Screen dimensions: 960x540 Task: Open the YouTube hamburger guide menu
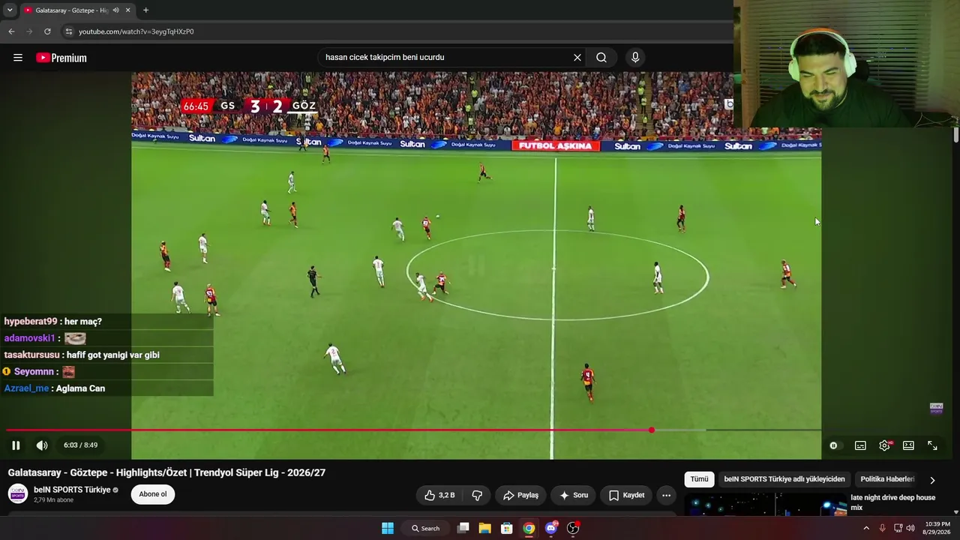click(18, 58)
